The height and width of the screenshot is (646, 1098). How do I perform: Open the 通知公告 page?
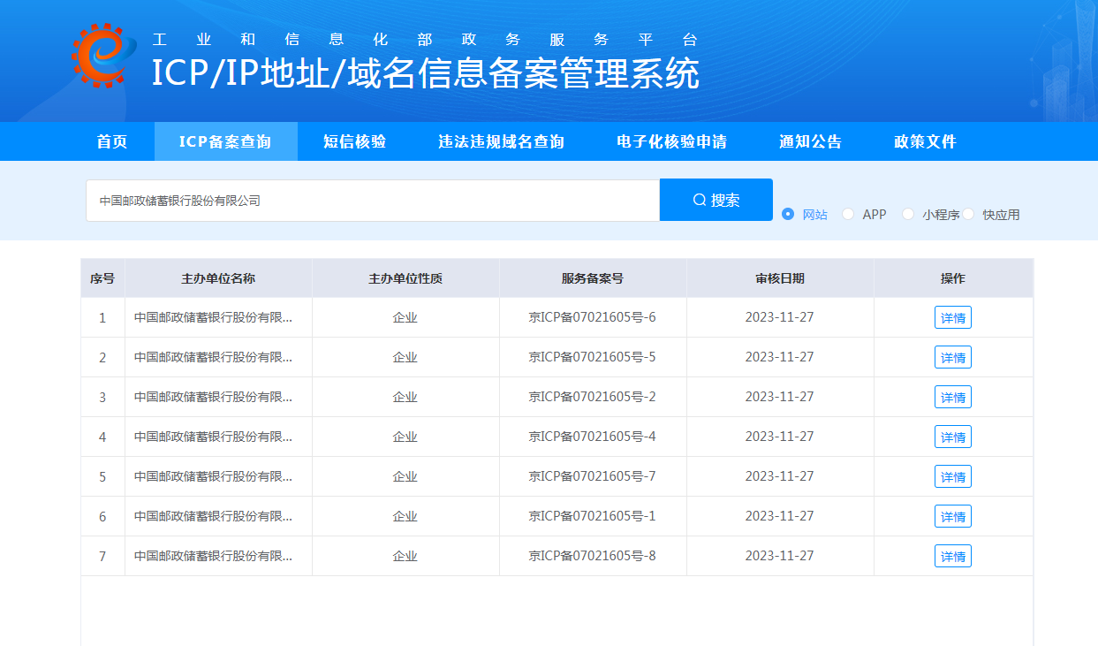pyautogui.click(x=810, y=141)
